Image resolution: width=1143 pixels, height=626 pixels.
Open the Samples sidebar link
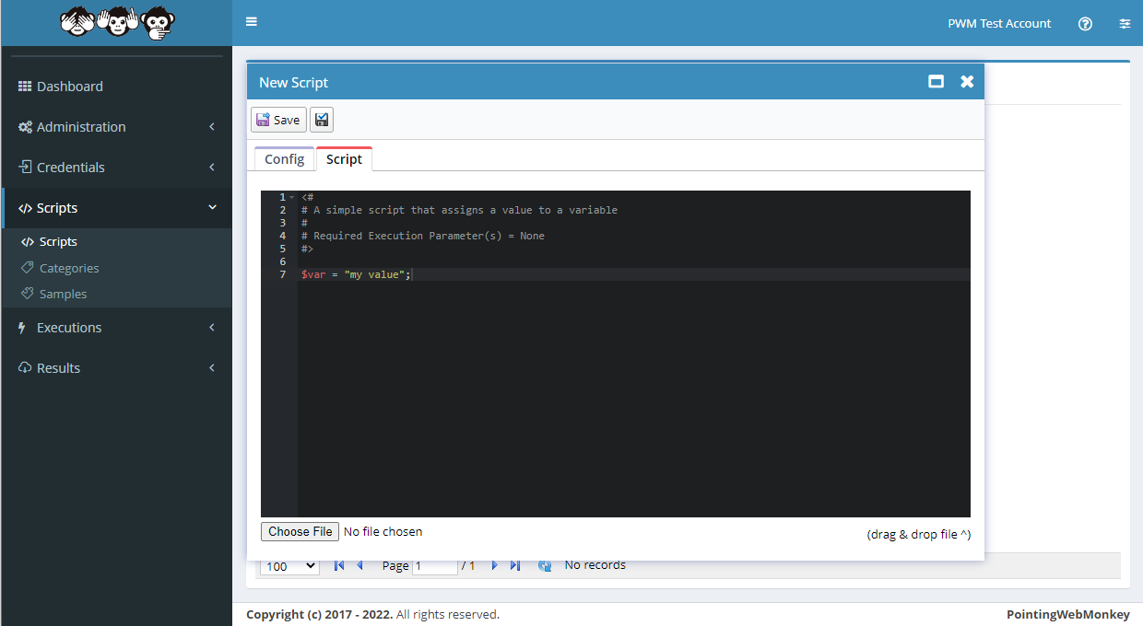63,294
